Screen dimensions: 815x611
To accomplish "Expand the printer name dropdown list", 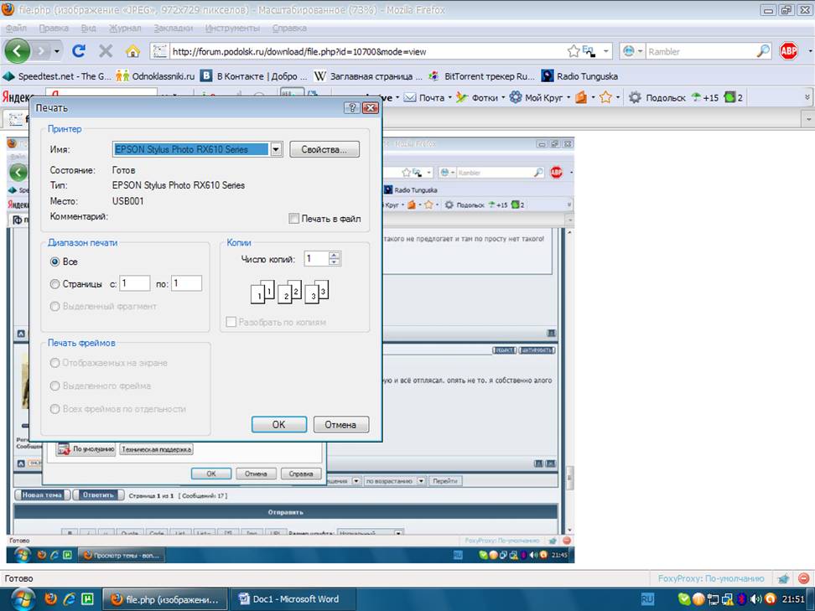I will (276, 149).
